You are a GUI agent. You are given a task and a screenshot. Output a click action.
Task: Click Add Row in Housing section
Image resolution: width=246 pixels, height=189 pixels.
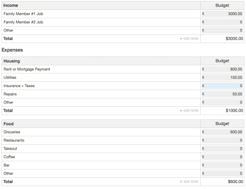pos(189,111)
